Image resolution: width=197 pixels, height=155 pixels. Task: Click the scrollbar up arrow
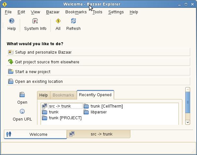click(x=188, y=90)
